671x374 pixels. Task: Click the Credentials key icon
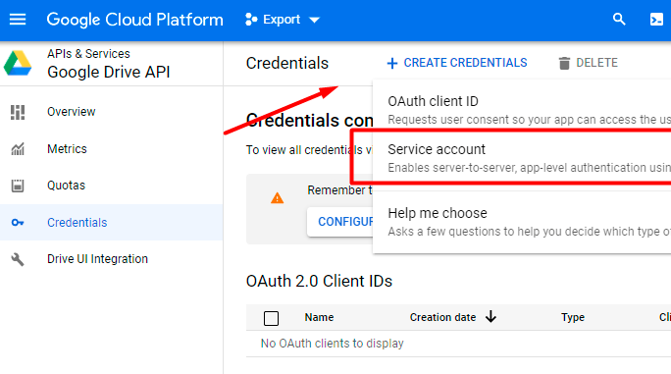(x=18, y=223)
